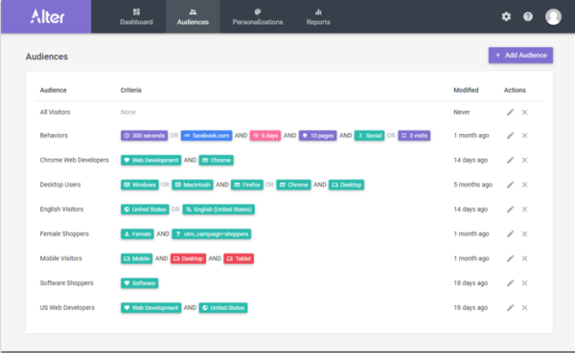Click the utm_campaign=shoppers tag

coord(211,233)
